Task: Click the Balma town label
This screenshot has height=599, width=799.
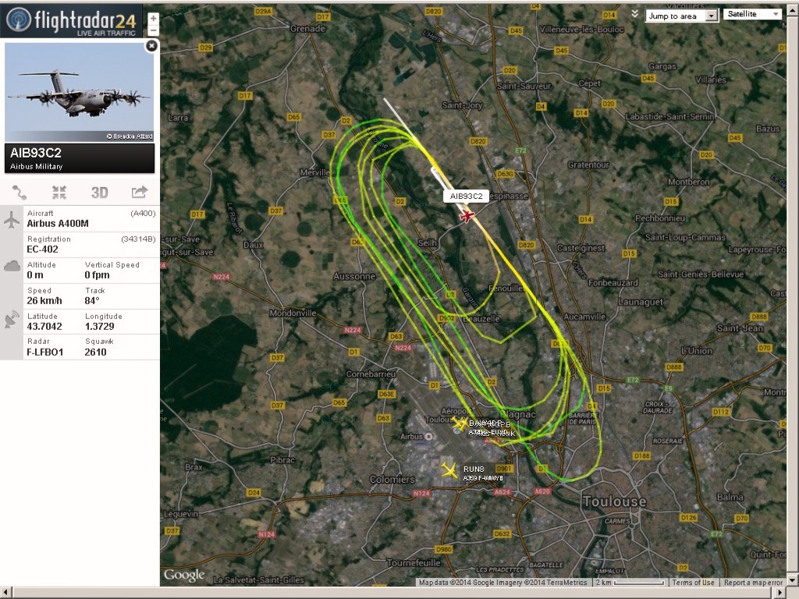Action: [730, 497]
